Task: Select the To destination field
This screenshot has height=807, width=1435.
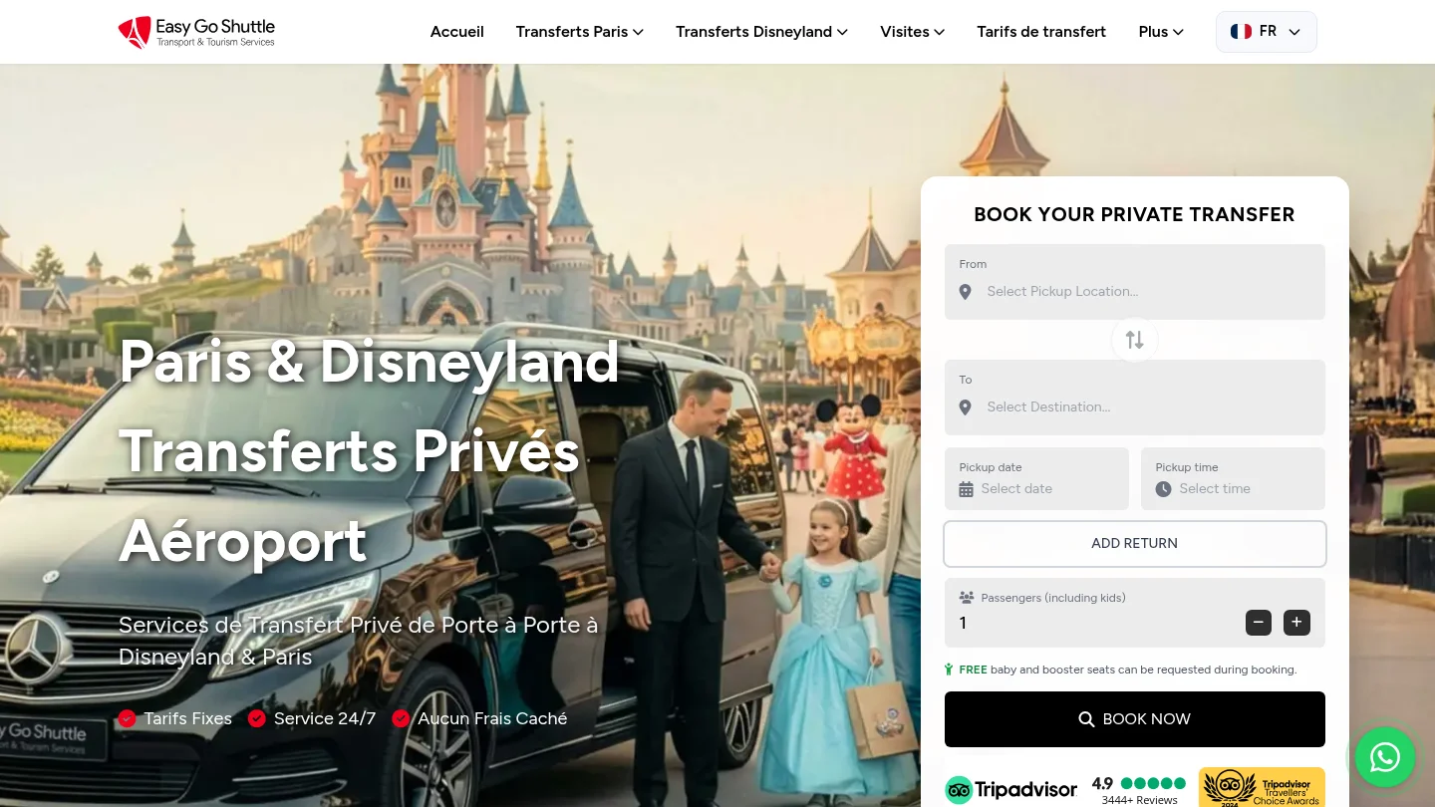Action: click(1135, 398)
